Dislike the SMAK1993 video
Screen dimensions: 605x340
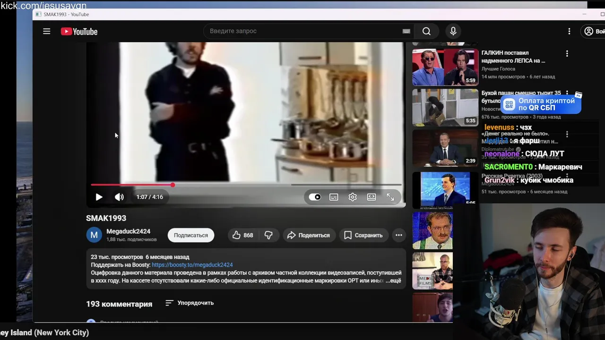click(268, 235)
